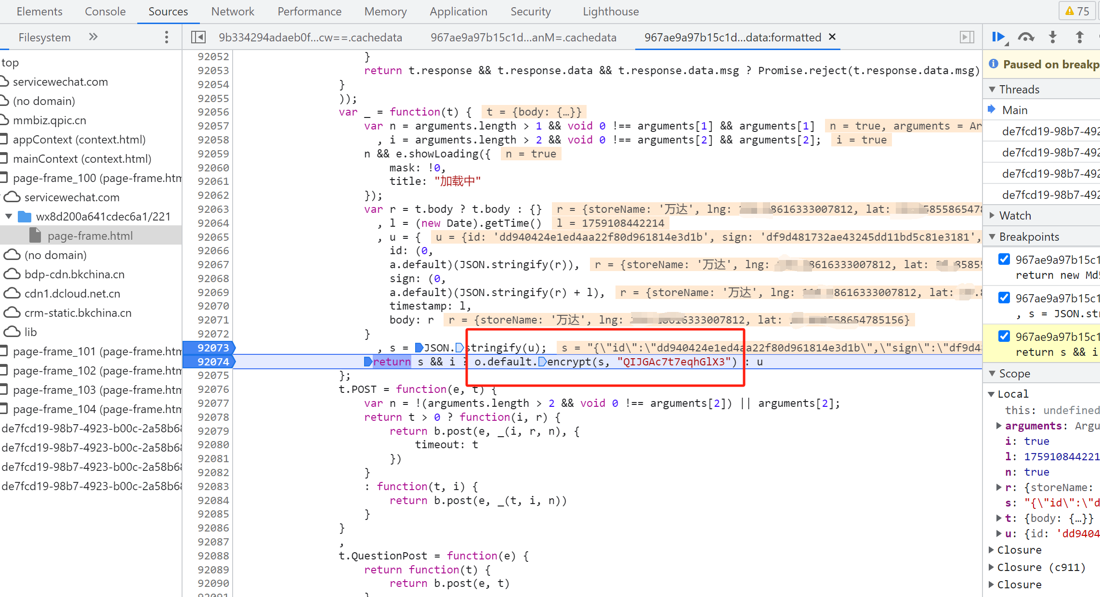The height and width of the screenshot is (597, 1100).
Task: Expand the Watch section
Action: [1015, 216]
